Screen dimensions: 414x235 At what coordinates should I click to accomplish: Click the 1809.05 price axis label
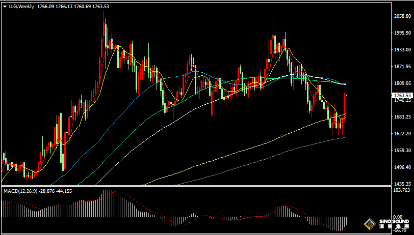pos(402,83)
